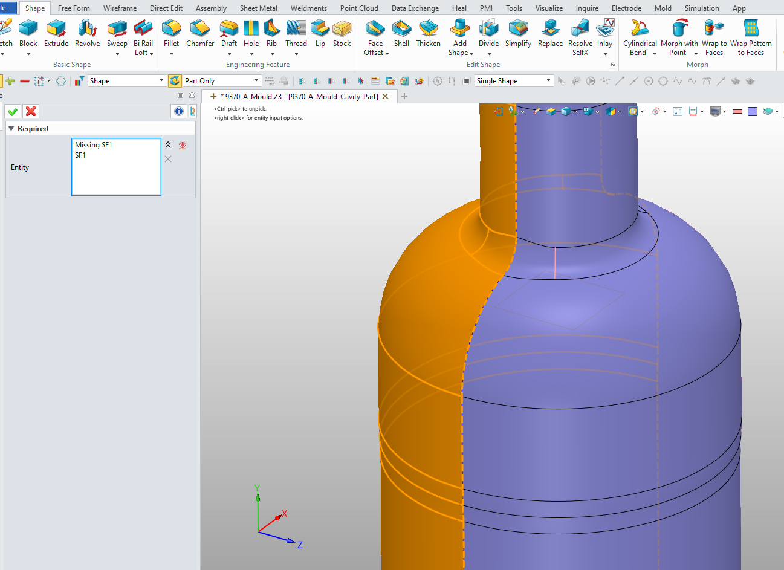Click Wrap Pattern to Faces tool
The width and height of the screenshot is (784, 570).
pos(751,37)
